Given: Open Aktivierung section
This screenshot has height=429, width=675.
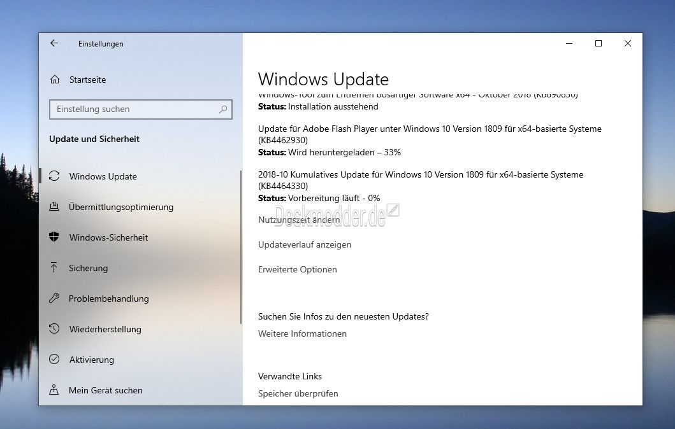Looking at the screenshot, I should pos(92,360).
